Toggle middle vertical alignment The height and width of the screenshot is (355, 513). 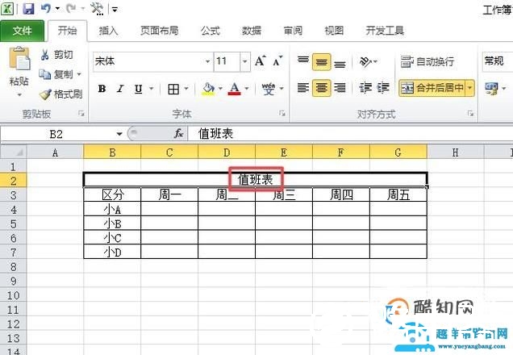(x=321, y=62)
